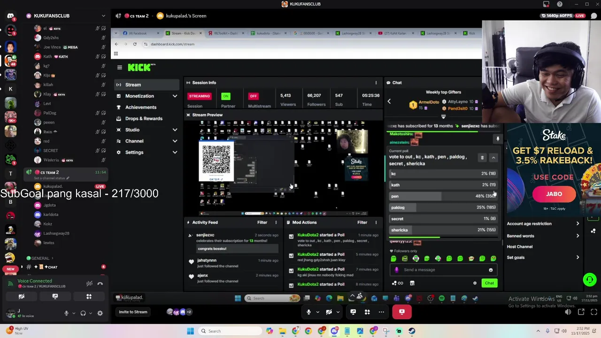Disconnect from Discord voice channel

coord(100,284)
